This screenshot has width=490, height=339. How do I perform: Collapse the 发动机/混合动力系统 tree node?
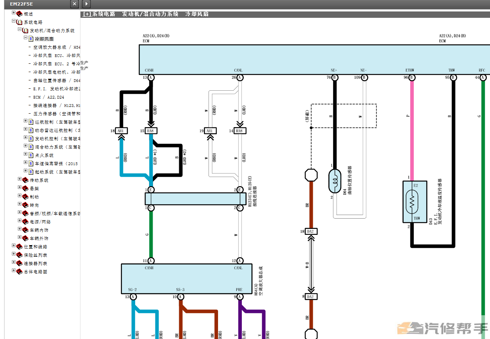tap(19, 30)
